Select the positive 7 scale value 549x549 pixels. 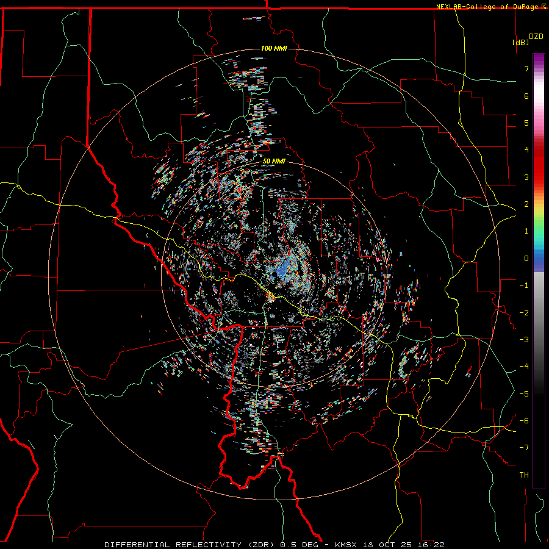coord(526,68)
